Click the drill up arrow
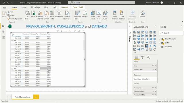The image size is (184, 103). 57,31
